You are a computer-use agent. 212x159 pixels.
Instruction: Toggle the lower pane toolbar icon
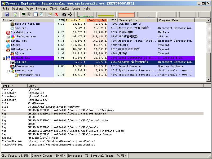click(36, 15)
